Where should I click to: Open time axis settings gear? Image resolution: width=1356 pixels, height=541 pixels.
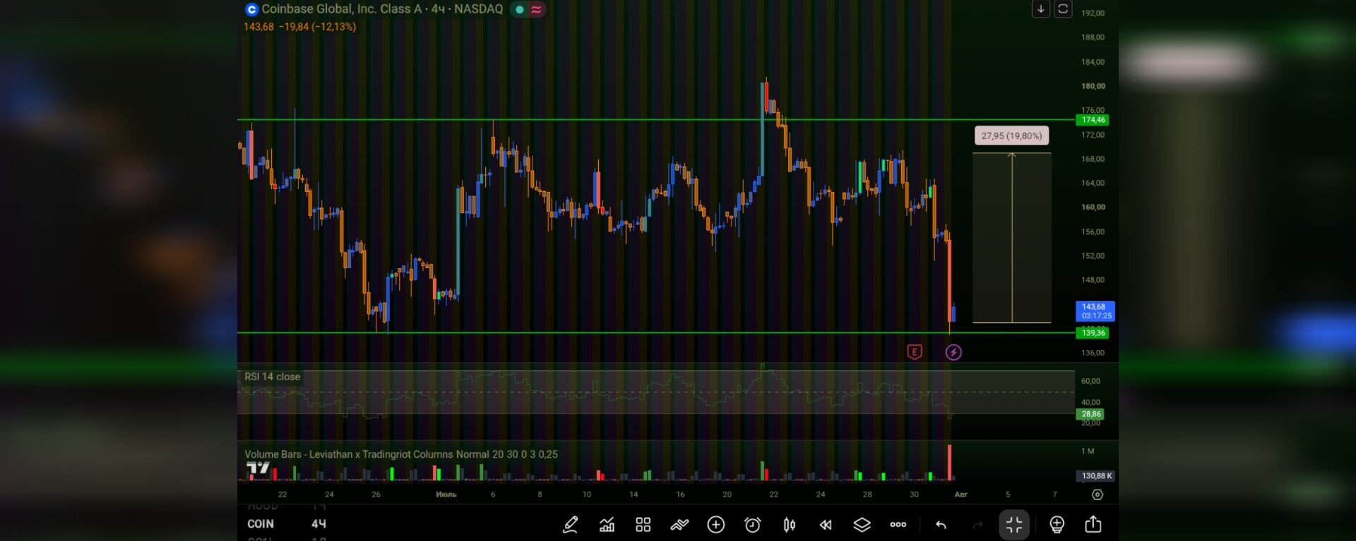pyautogui.click(x=1098, y=494)
